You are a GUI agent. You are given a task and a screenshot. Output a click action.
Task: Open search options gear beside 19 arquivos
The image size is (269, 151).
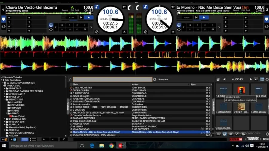point(155,79)
